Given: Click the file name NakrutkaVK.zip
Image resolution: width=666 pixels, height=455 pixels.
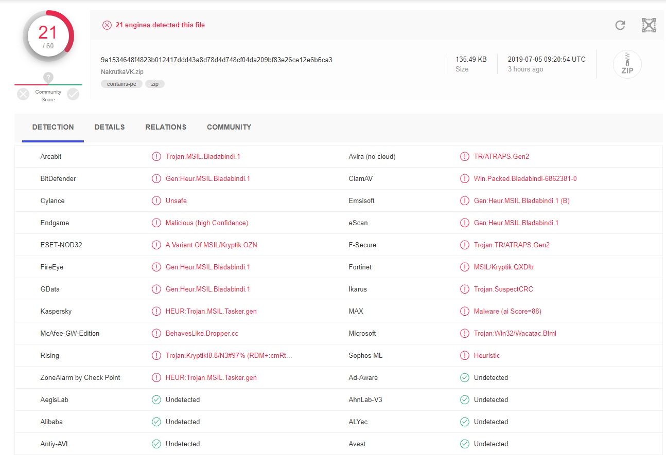Looking at the screenshot, I should 122,71.
